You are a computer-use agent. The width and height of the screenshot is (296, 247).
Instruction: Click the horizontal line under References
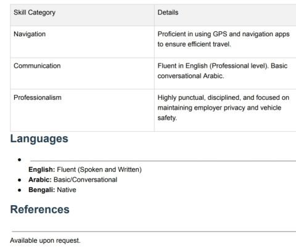coord(154,232)
